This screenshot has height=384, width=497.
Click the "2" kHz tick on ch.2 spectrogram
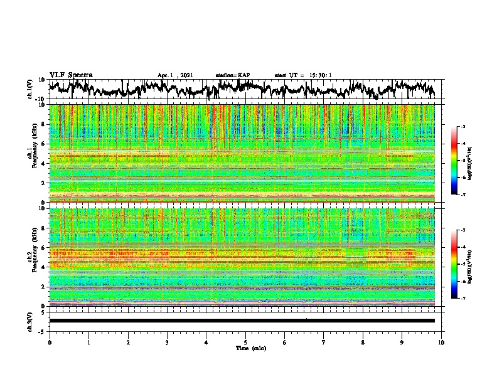[x=44, y=287]
